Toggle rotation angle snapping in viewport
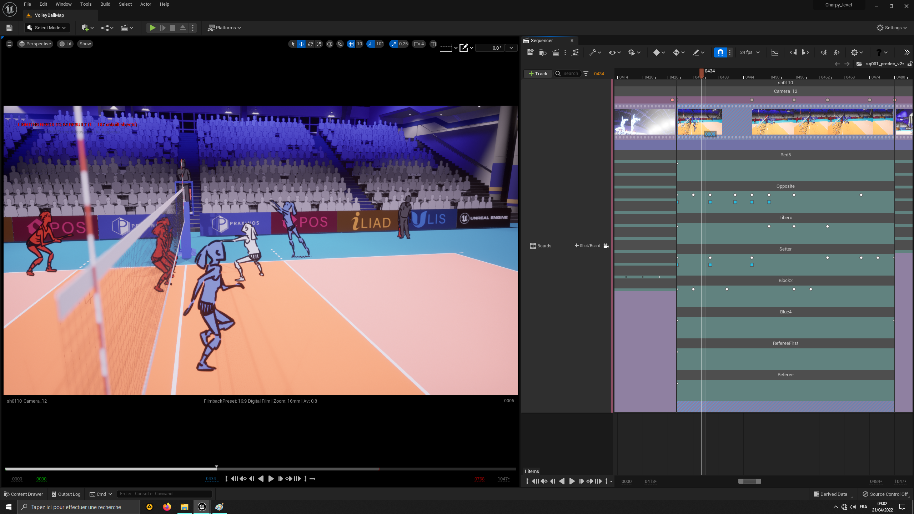 [371, 44]
